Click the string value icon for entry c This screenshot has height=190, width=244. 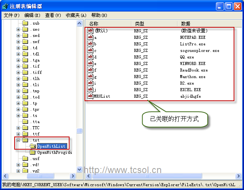90,50
